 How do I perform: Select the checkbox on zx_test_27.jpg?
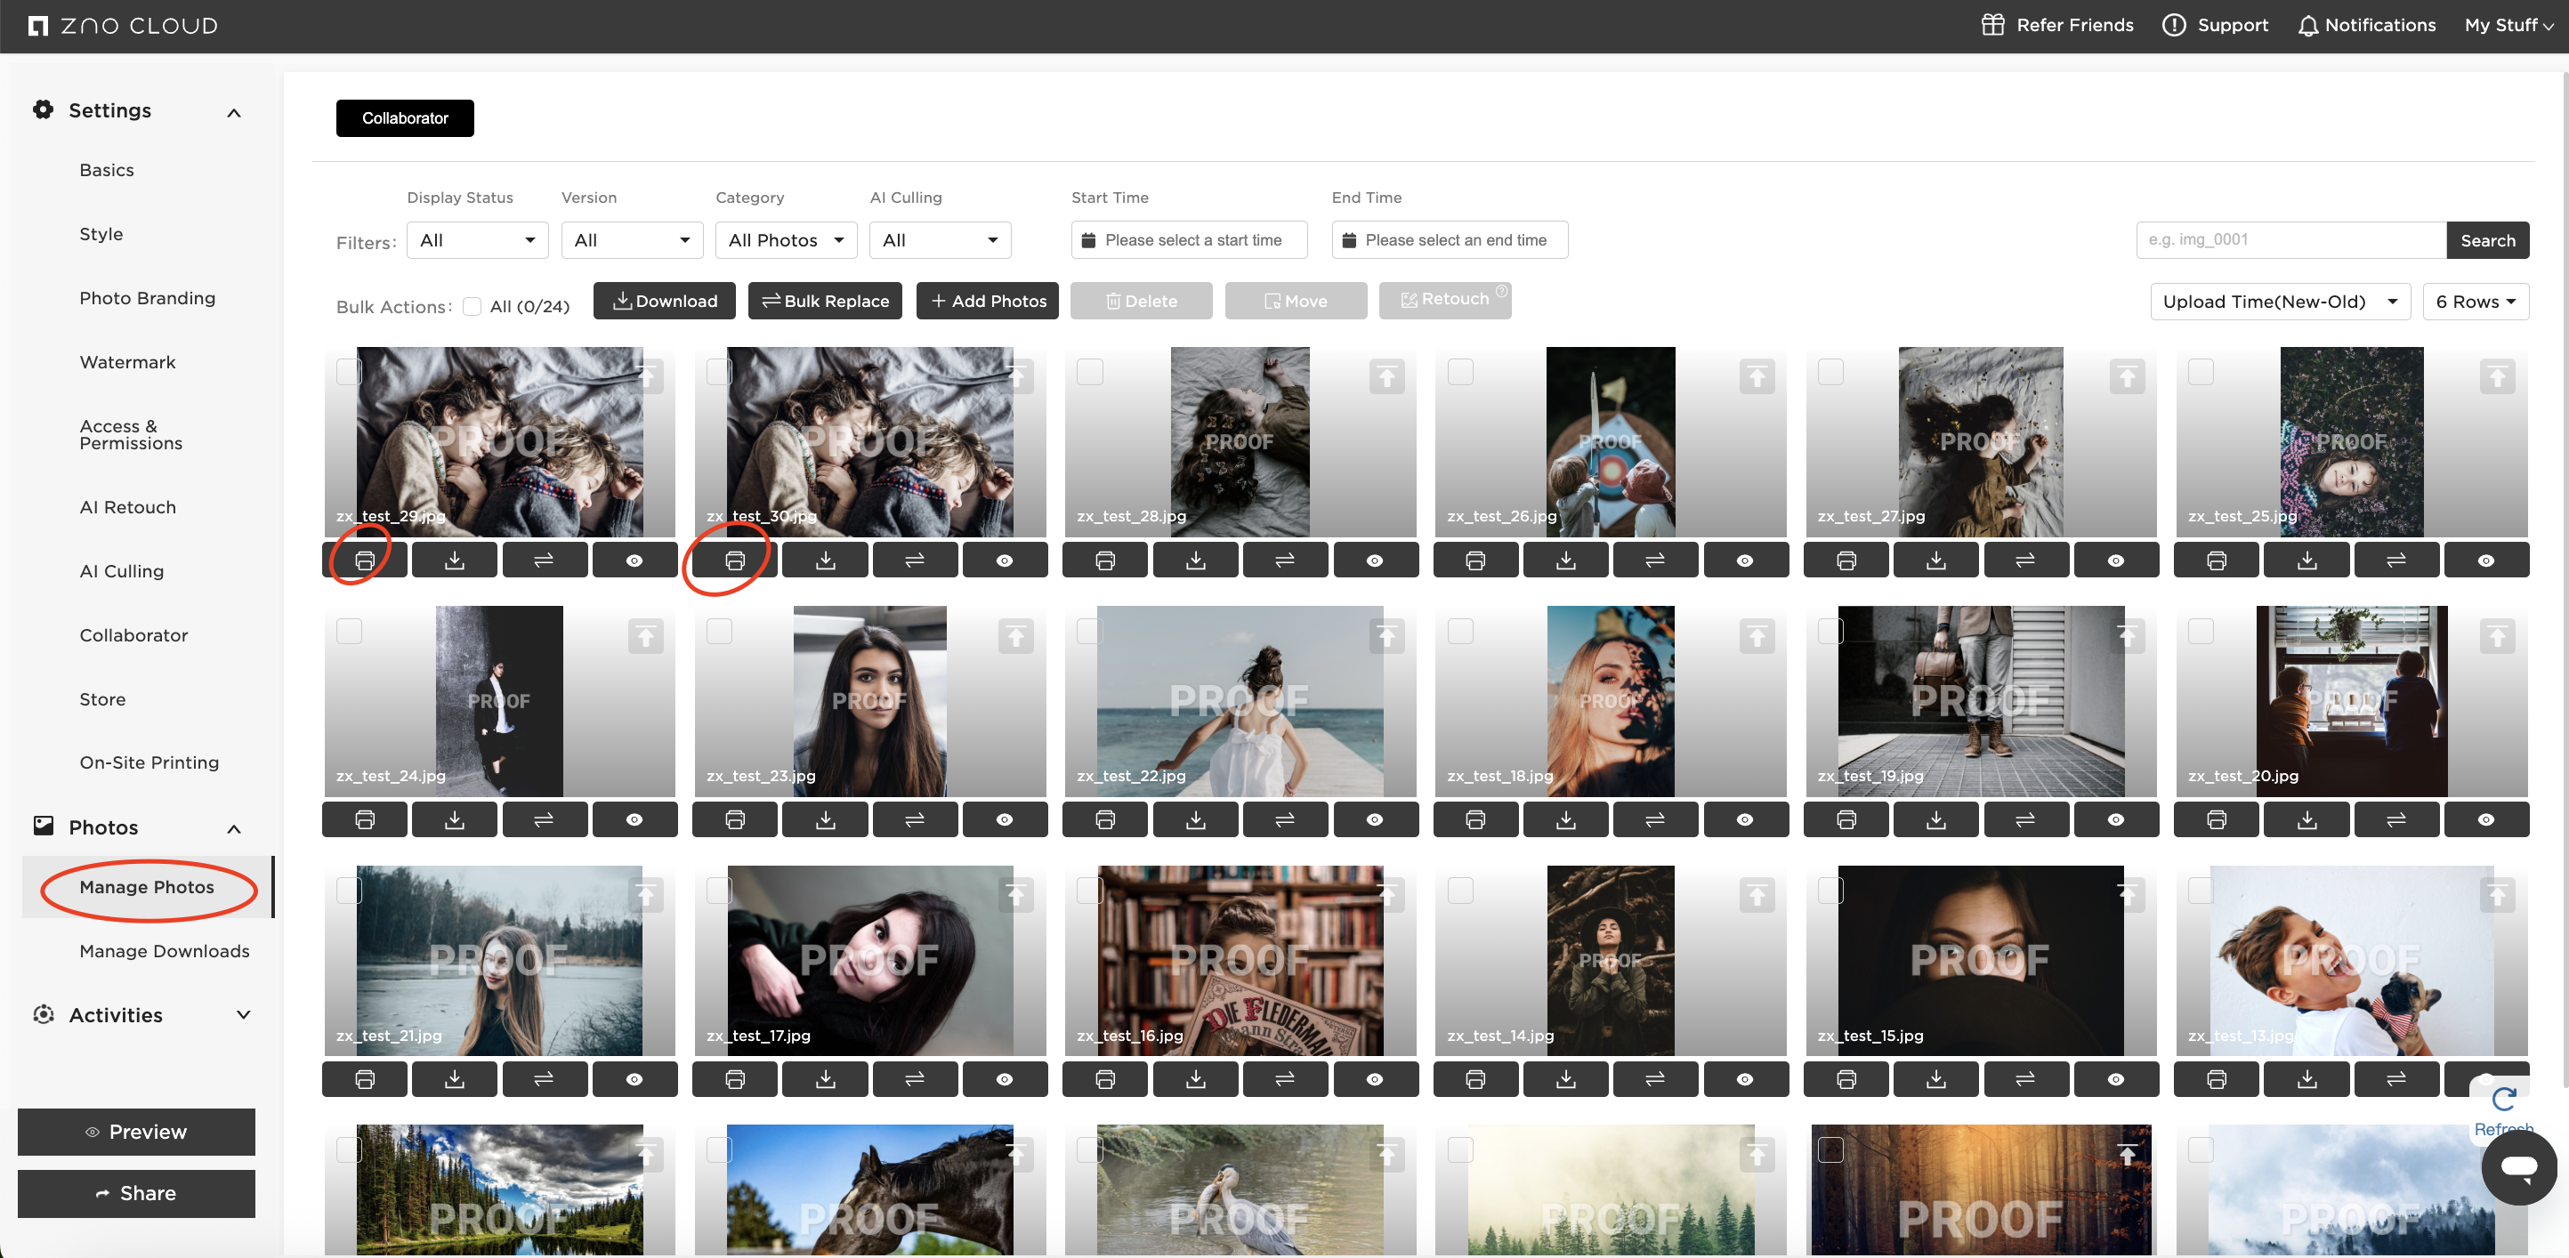coord(1830,373)
